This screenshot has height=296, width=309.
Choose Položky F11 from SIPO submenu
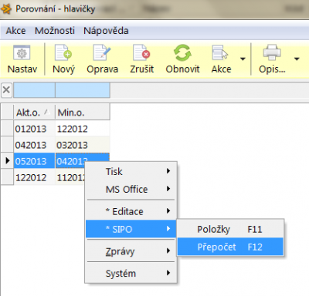(x=230, y=229)
